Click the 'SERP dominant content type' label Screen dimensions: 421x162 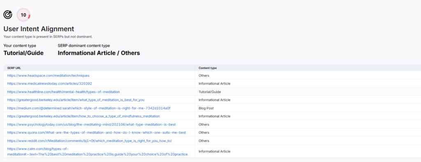click(x=84, y=46)
